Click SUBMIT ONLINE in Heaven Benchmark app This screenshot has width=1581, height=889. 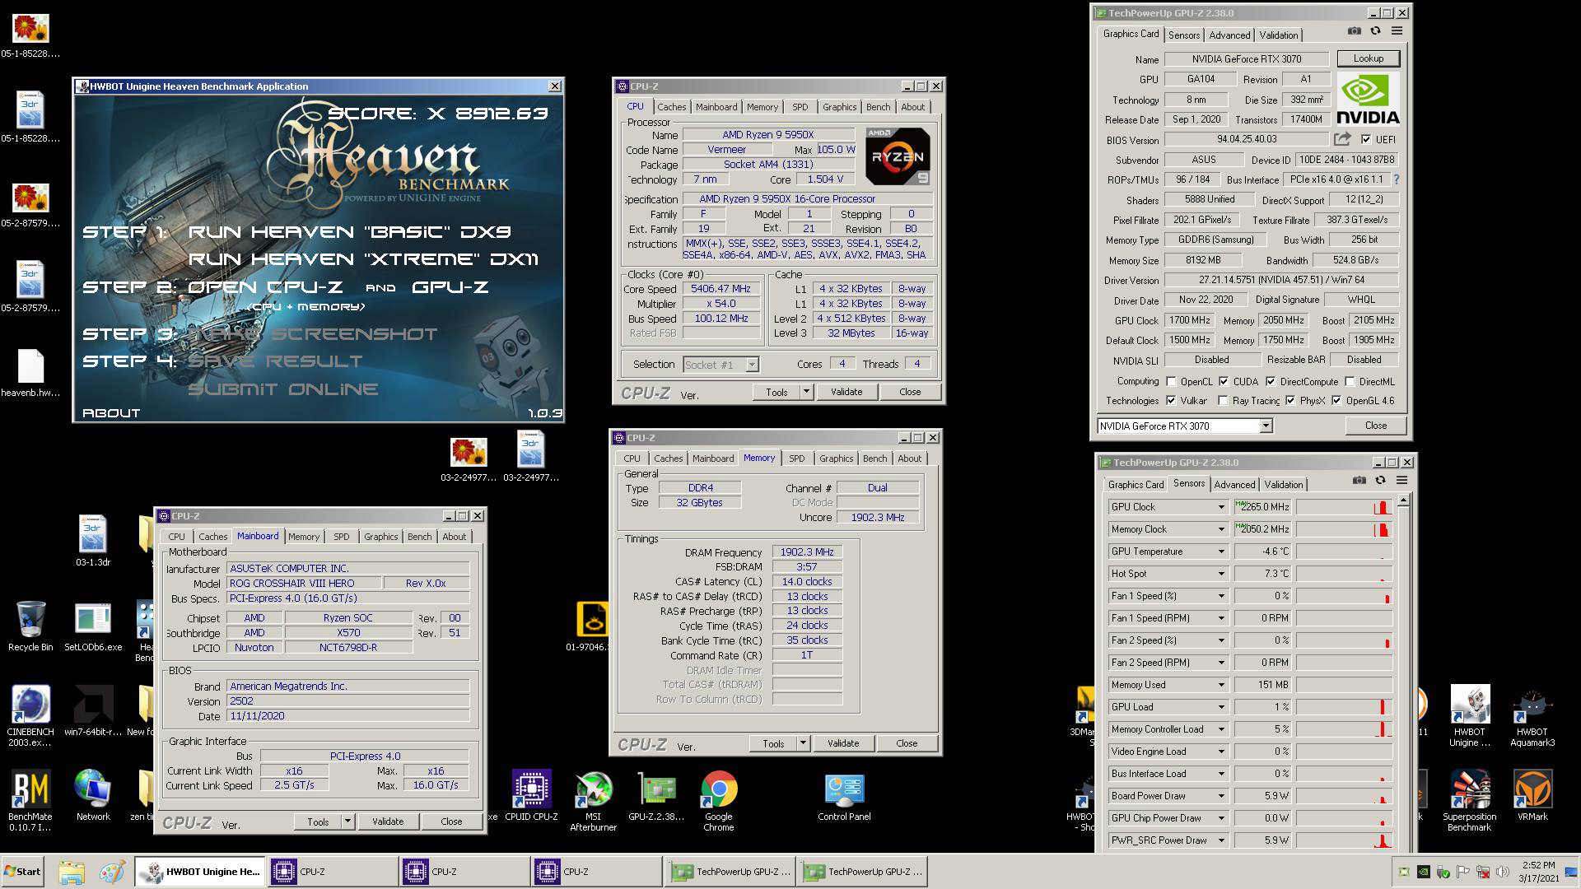point(282,389)
